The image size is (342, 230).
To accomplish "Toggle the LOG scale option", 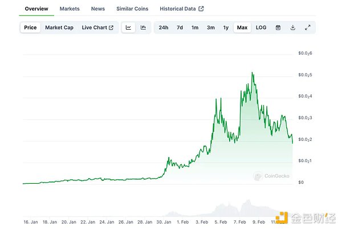I will (x=261, y=27).
